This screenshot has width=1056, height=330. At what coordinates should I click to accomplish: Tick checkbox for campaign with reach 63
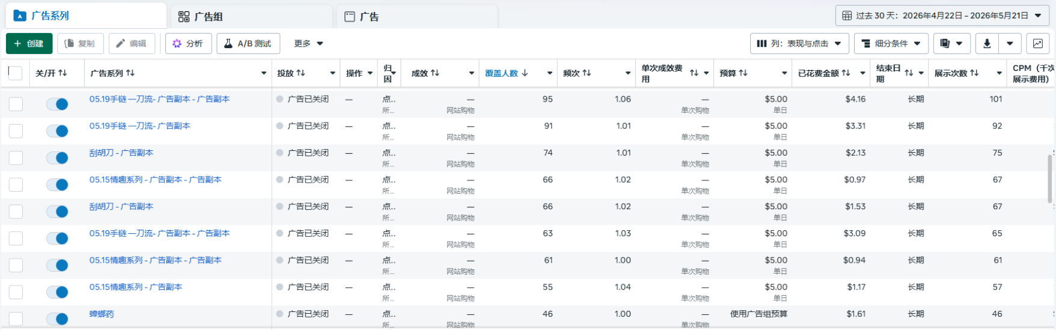pos(16,239)
